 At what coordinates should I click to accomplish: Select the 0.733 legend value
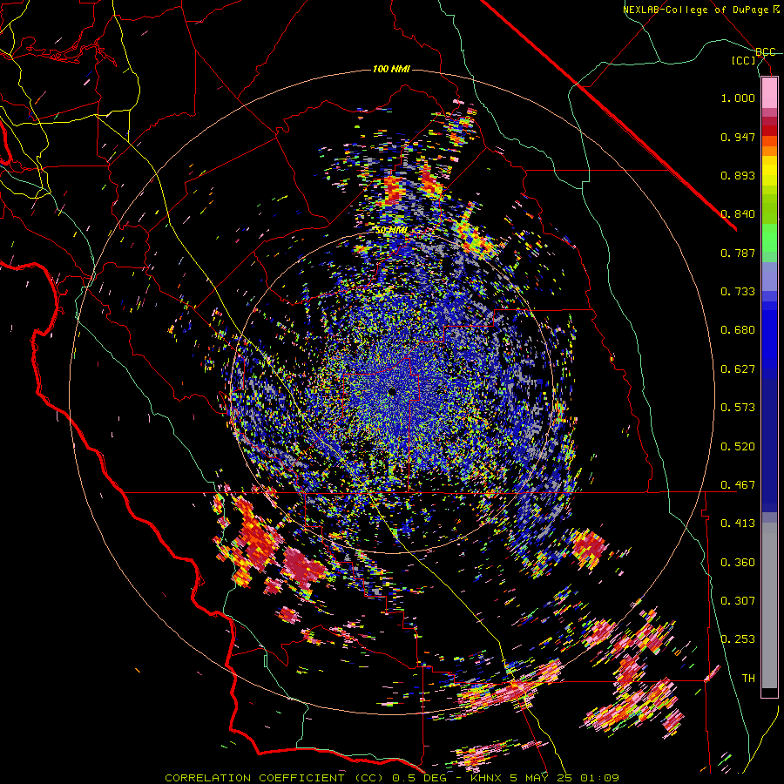coord(738,292)
